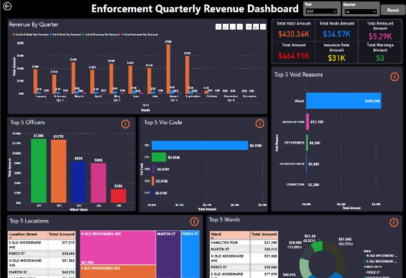Screen dimensions: 406x278
Task: Open info icon on Top 5 Officers
Action: [x=125, y=124]
